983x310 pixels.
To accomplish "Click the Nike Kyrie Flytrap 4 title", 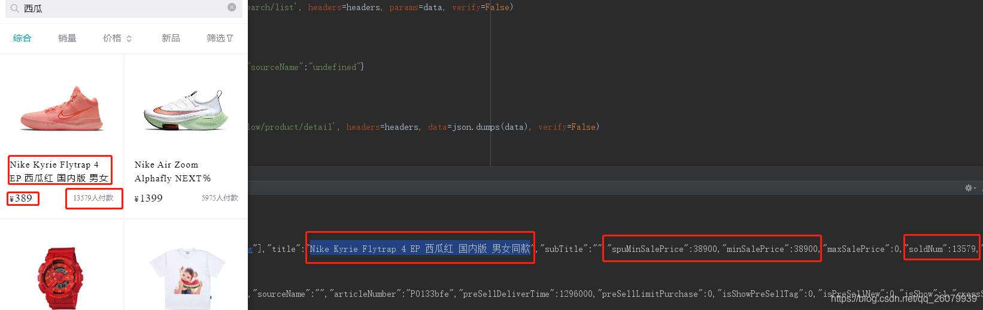I will click(x=59, y=171).
